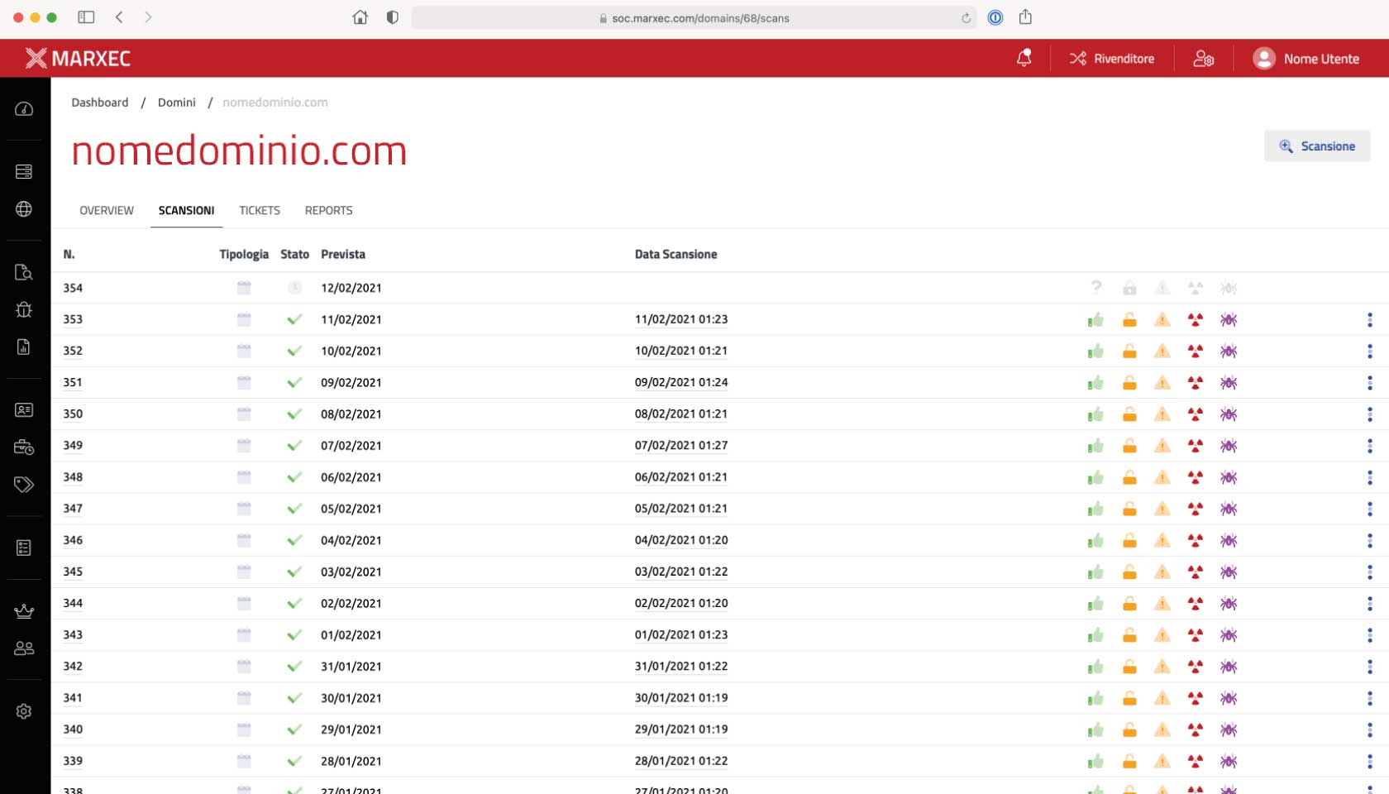Open the user settings icon in header

tap(1203, 59)
